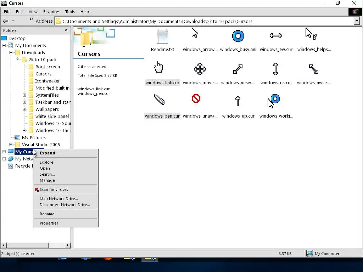Select the windows_ew.cur horizontal resize icon
This screenshot has width=363, height=272.
click(276, 36)
